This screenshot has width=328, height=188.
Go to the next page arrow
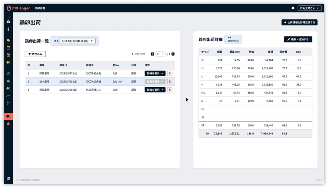click(x=173, y=54)
